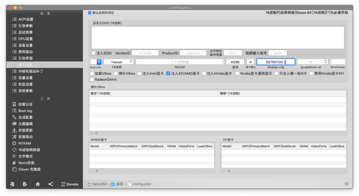The image size is (359, 196).
Task: Add a row to 修补VBios table
Action: click(x=96, y=133)
